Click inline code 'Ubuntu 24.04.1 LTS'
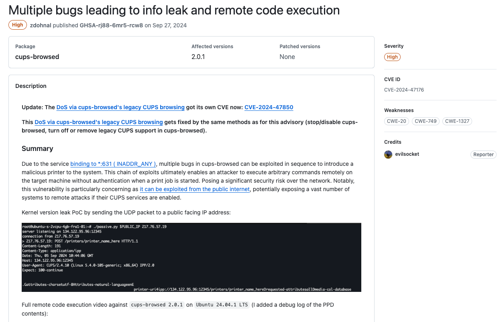The image size is (503, 322). (222, 305)
